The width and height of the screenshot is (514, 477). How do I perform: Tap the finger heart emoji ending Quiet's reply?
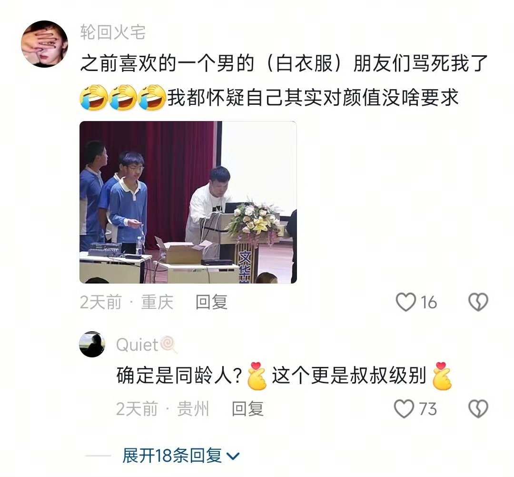(442, 376)
